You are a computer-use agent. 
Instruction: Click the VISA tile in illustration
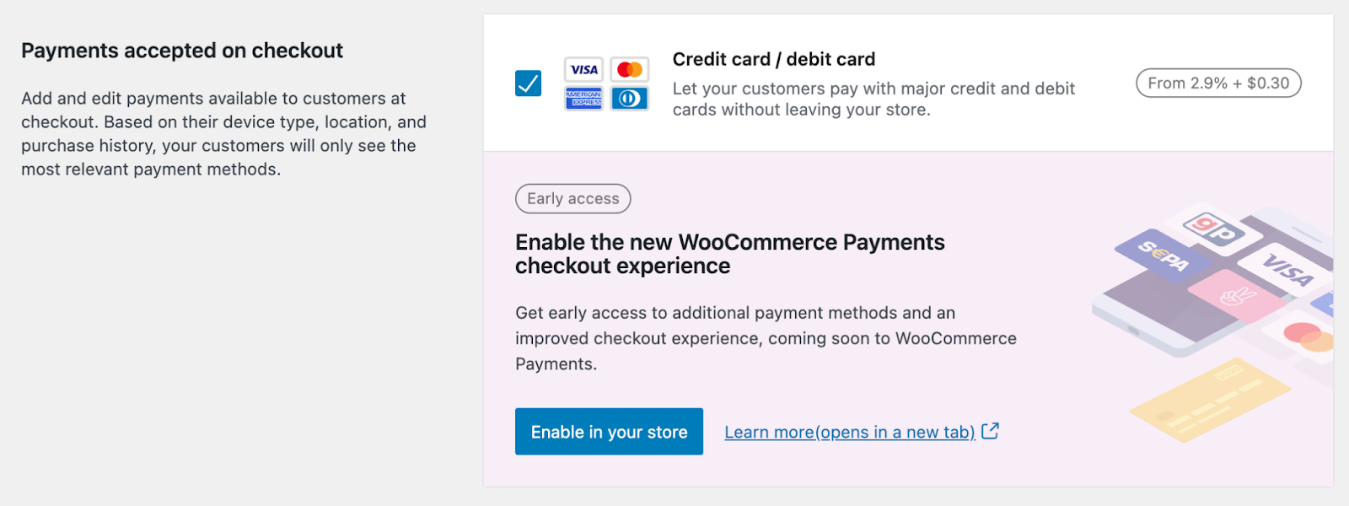1287,270
